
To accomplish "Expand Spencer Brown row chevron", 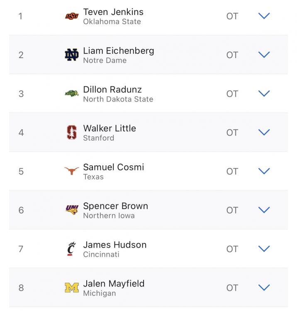I will click(264, 210).
